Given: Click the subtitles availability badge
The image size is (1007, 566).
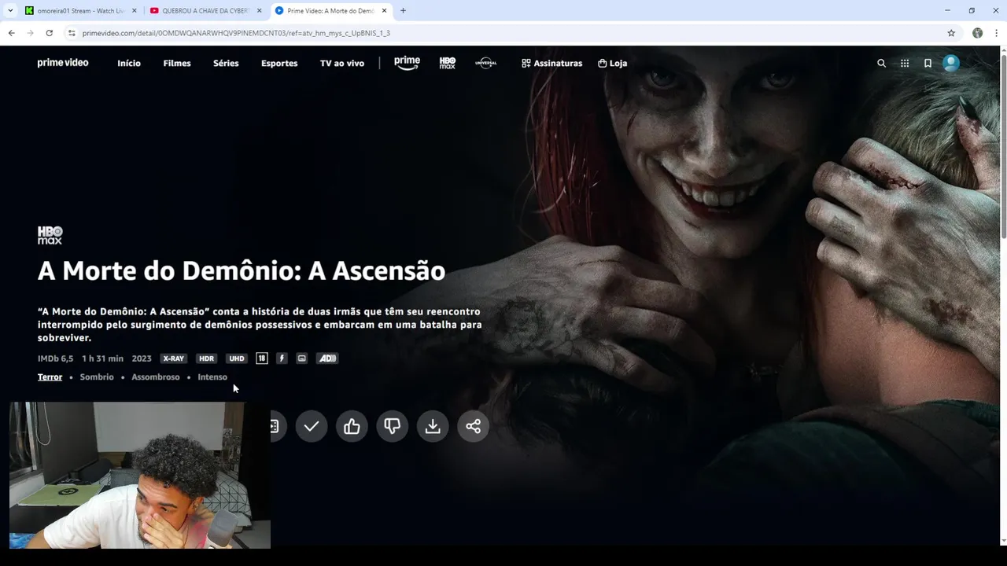Looking at the screenshot, I should 301,358.
